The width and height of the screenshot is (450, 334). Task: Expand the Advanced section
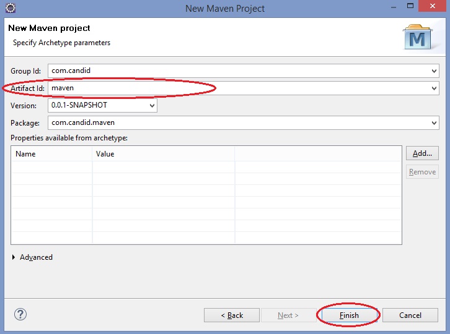point(14,257)
